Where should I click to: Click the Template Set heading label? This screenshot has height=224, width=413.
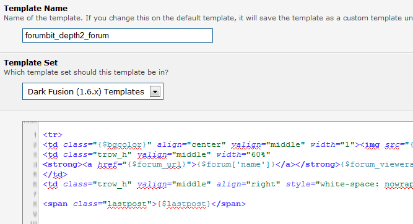click(x=30, y=63)
